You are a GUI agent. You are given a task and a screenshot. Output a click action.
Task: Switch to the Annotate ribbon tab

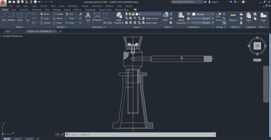coord(24,10)
